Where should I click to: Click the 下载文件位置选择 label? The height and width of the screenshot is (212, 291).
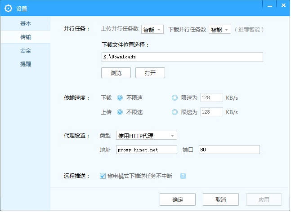pyautogui.click(x=125, y=44)
